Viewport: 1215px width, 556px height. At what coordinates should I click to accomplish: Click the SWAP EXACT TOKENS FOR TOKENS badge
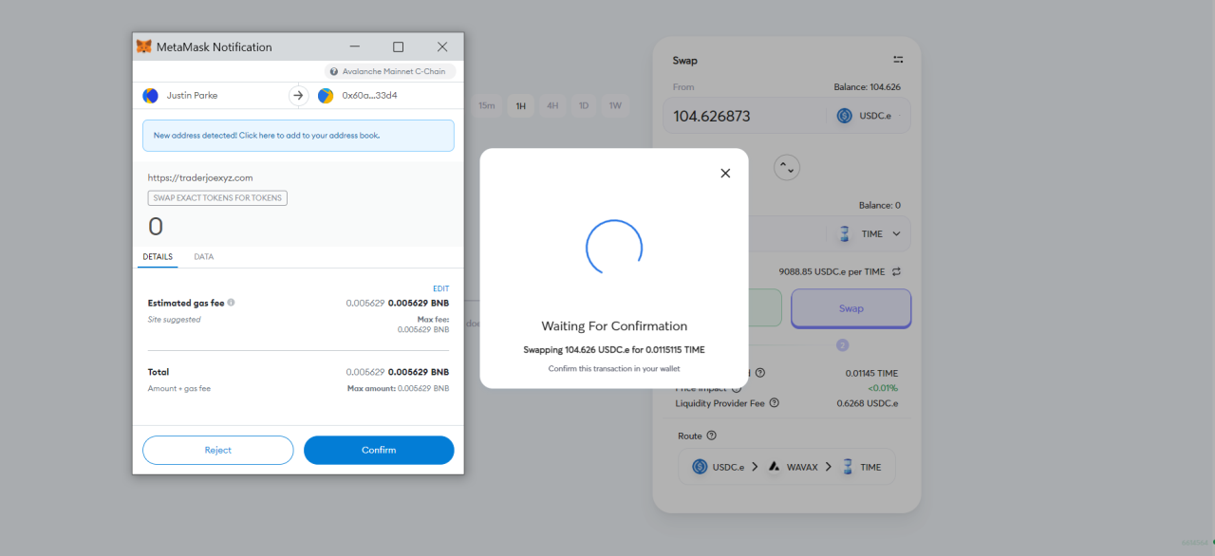[x=217, y=198]
